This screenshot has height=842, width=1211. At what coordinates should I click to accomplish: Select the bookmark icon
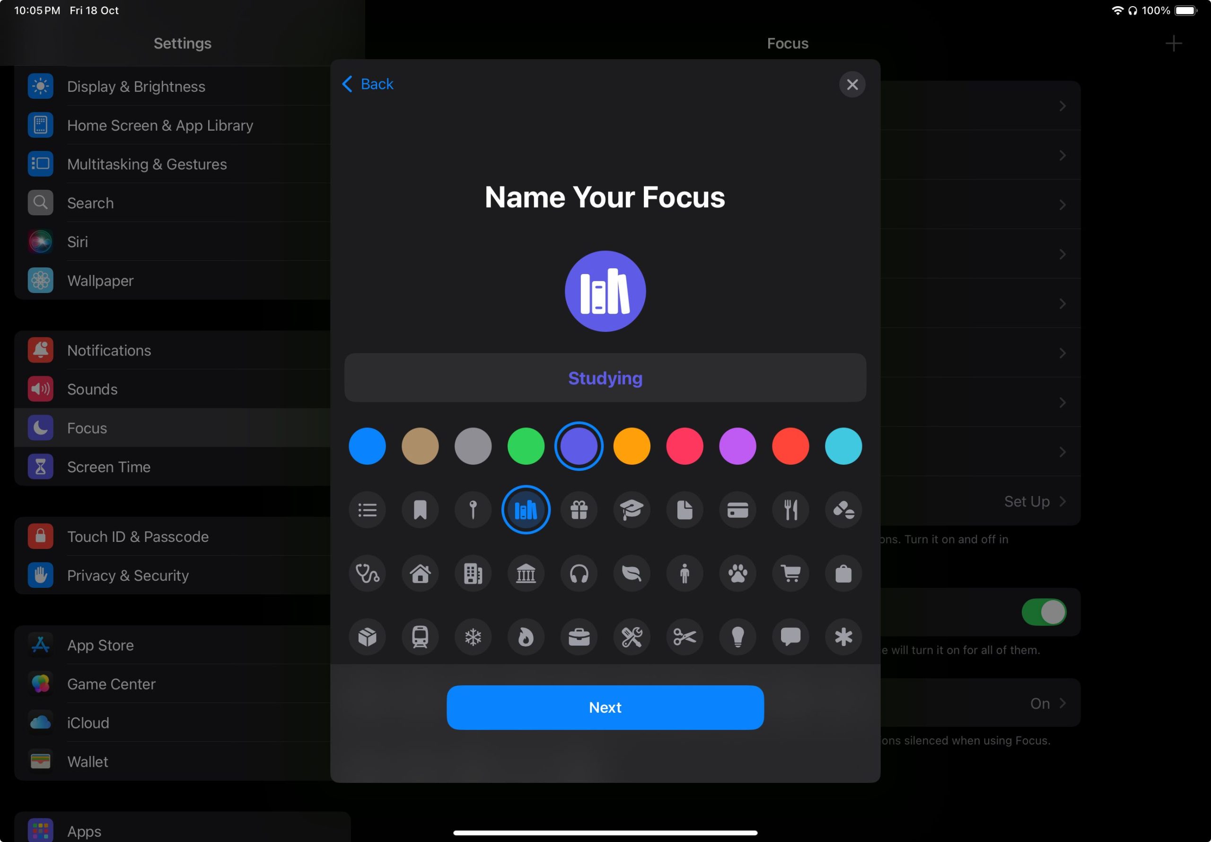click(420, 510)
